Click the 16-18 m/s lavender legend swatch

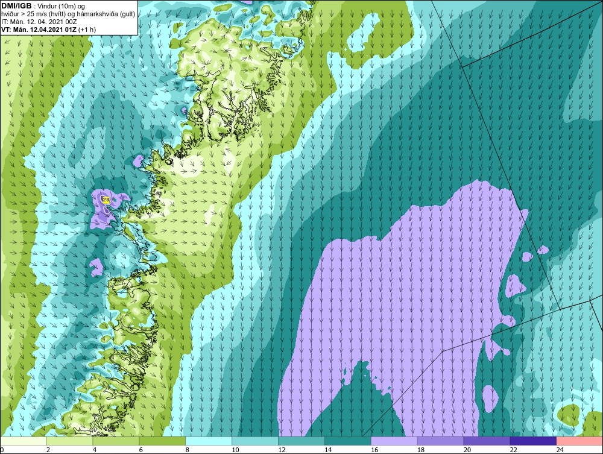coord(394,441)
